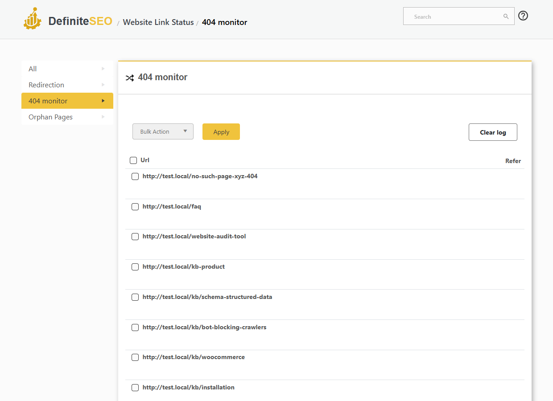The height and width of the screenshot is (401, 553).
Task: Open the All sidebar item
Action: pos(67,69)
